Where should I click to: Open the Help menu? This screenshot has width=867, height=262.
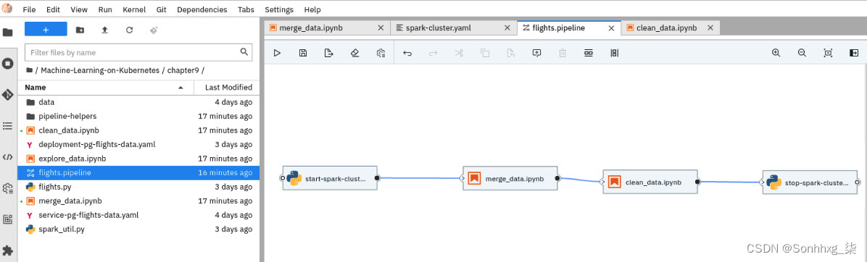click(312, 10)
